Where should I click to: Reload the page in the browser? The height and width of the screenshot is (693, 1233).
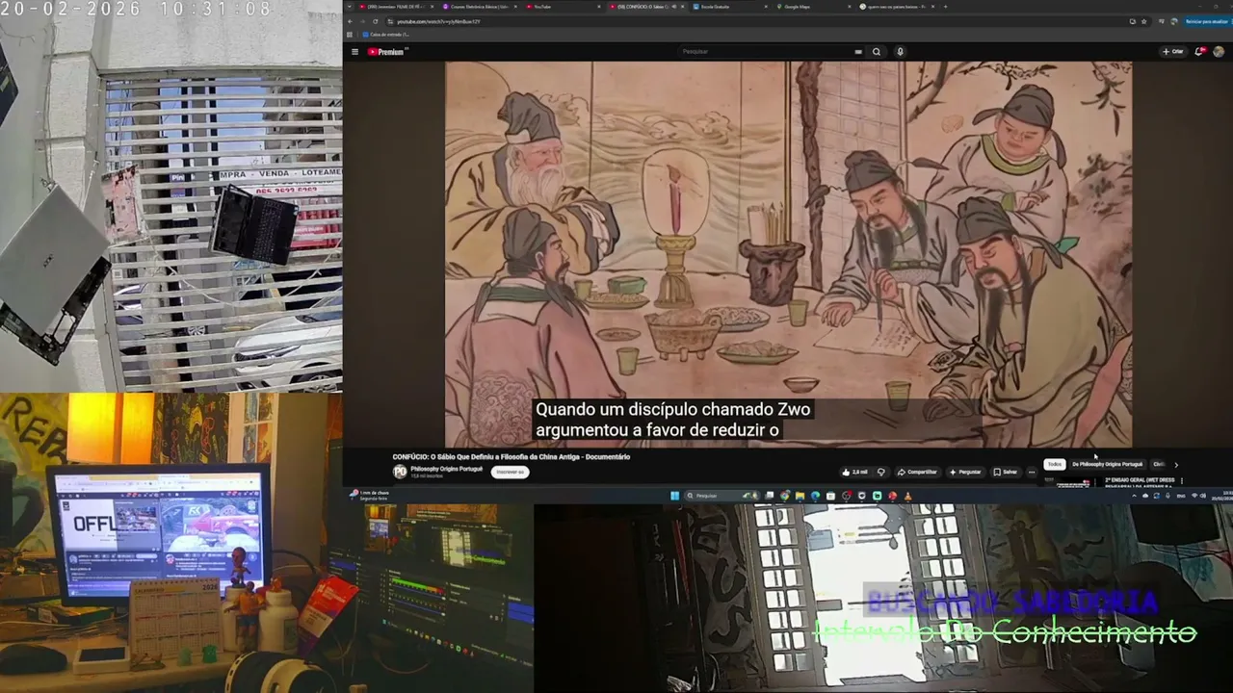(x=376, y=21)
